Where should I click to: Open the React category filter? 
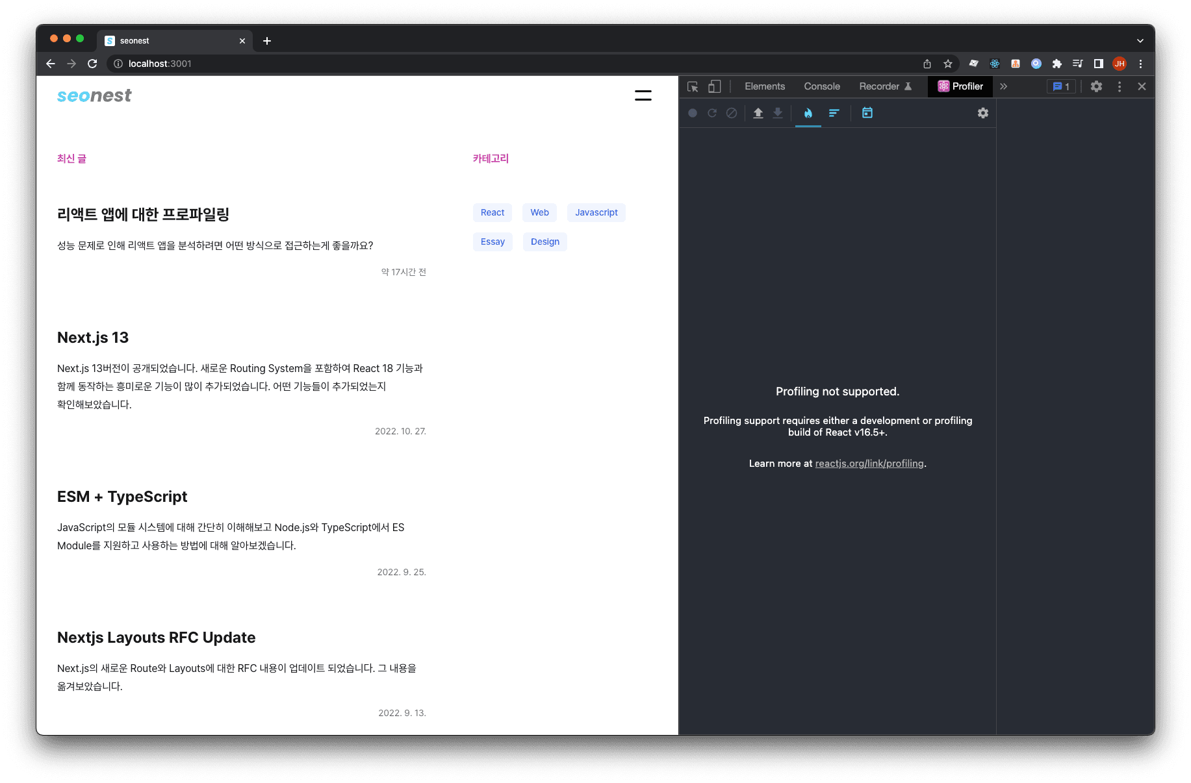[492, 212]
